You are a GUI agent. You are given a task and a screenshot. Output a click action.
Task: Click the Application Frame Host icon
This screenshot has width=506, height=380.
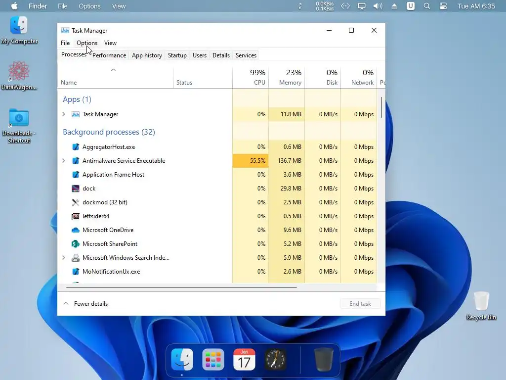[x=76, y=175]
